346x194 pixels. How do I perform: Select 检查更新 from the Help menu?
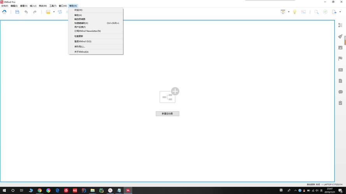click(x=79, y=36)
